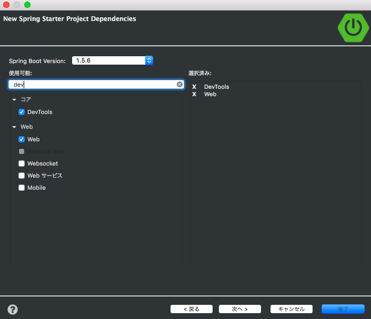Collapse the Web category triangle

(x=14, y=127)
